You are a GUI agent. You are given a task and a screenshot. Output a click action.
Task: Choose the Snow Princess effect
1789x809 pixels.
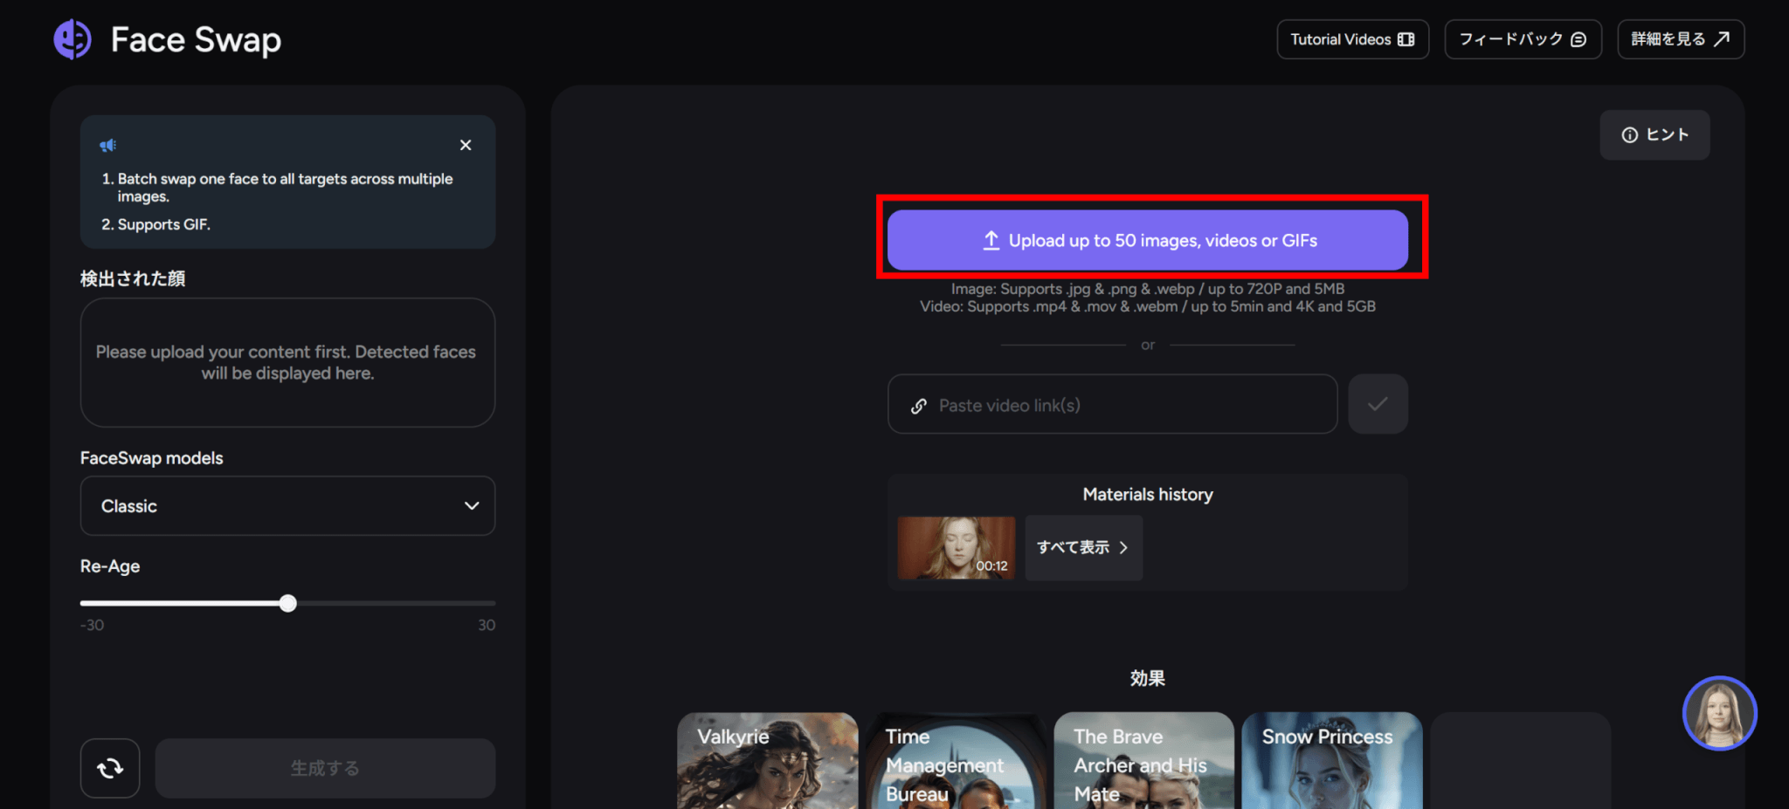(x=1331, y=760)
